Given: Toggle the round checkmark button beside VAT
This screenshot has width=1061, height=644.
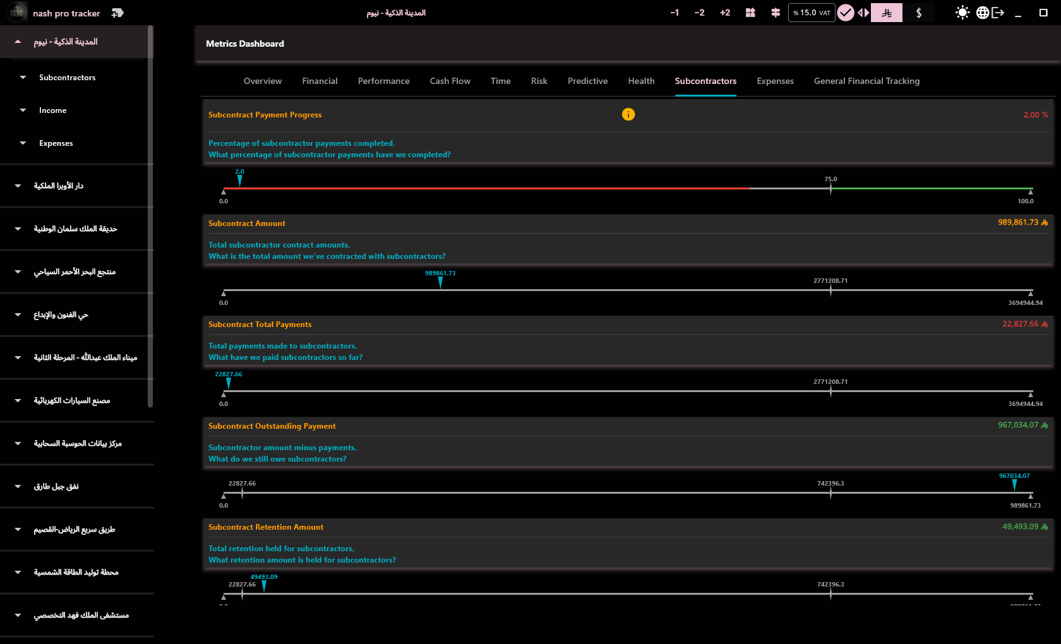Looking at the screenshot, I should (x=846, y=13).
